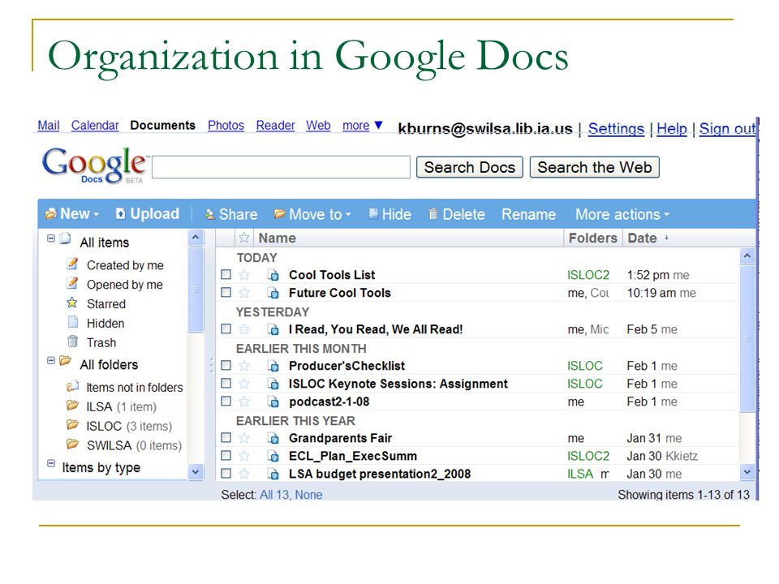The height and width of the screenshot is (584, 779).
Task: Star the Future Cool Tools document
Action: 244,293
